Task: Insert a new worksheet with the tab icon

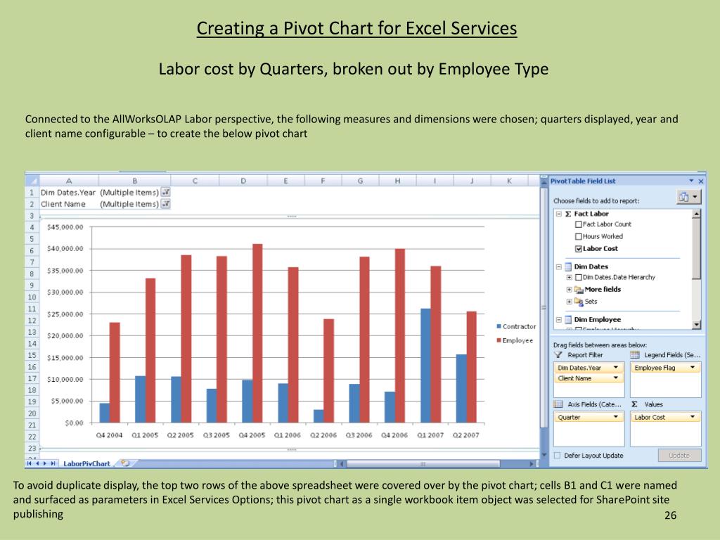Action: (x=125, y=463)
